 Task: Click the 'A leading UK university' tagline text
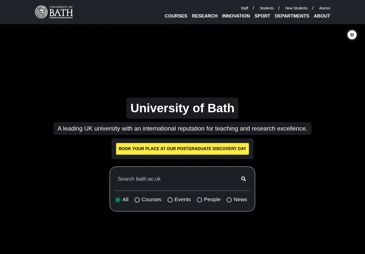182,129
